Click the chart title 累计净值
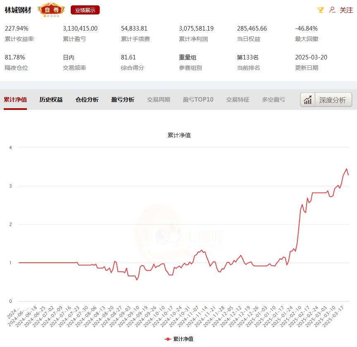 [179, 135]
